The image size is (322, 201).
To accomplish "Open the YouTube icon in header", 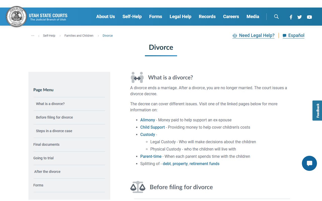I will [309, 17].
